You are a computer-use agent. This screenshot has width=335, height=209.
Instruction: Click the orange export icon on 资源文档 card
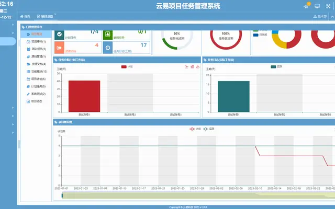59,48
